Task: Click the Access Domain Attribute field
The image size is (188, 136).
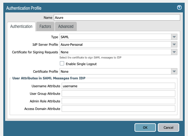Action: pyautogui.click(x=118, y=109)
